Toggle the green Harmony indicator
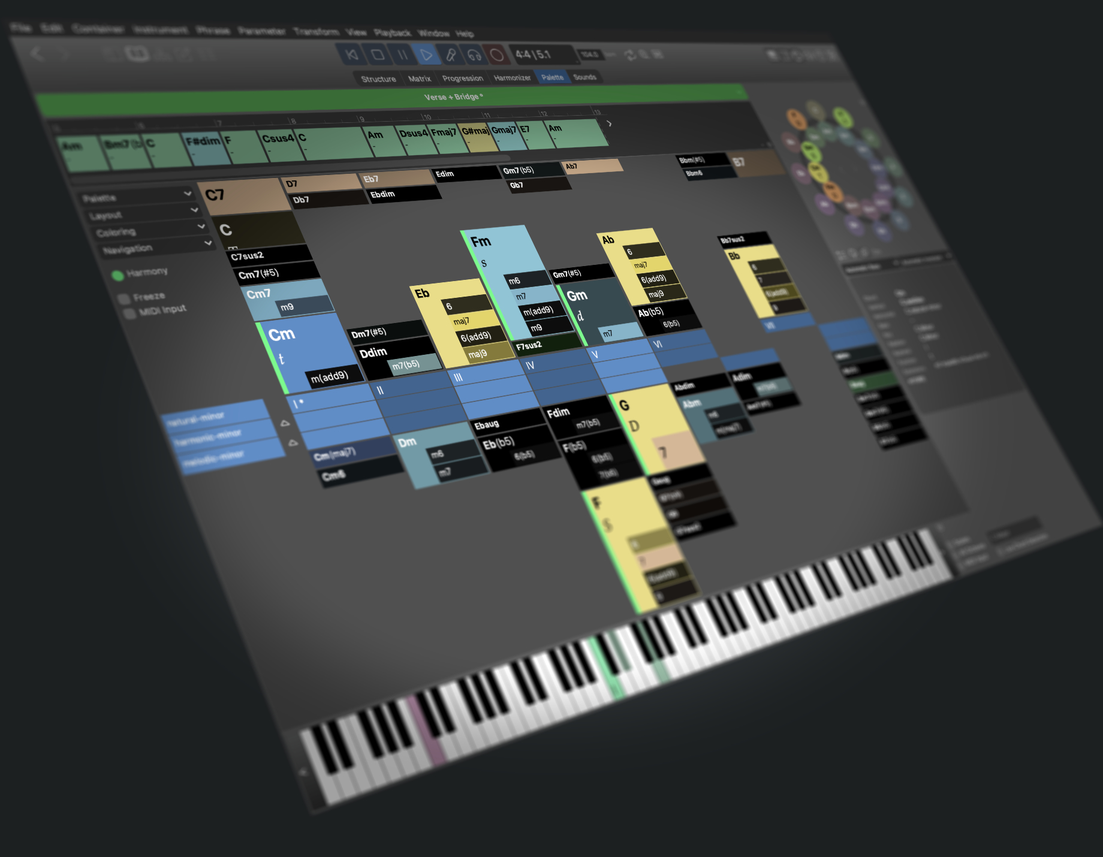This screenshot has height=857, width=1103. (117, 275)
